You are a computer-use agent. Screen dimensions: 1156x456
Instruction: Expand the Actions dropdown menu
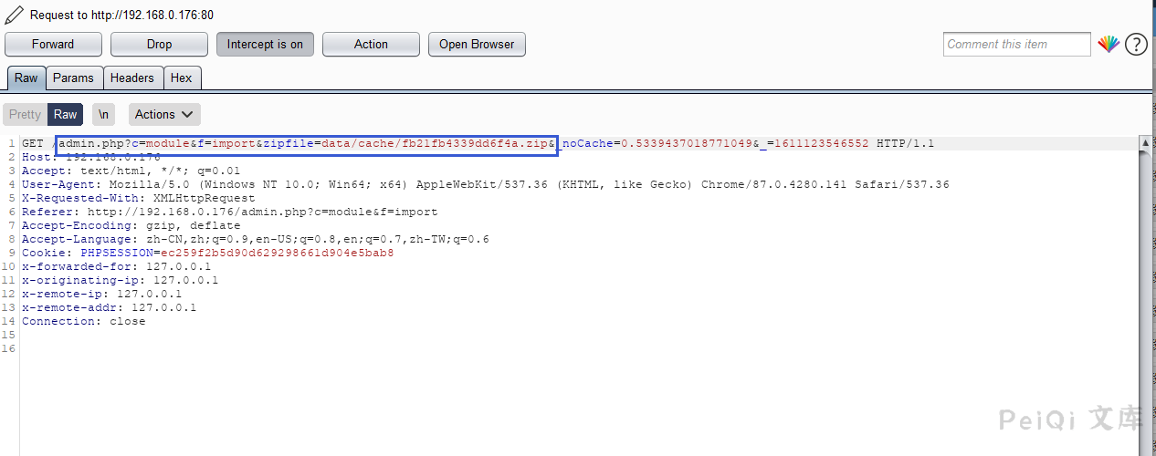tap(164, 114)
